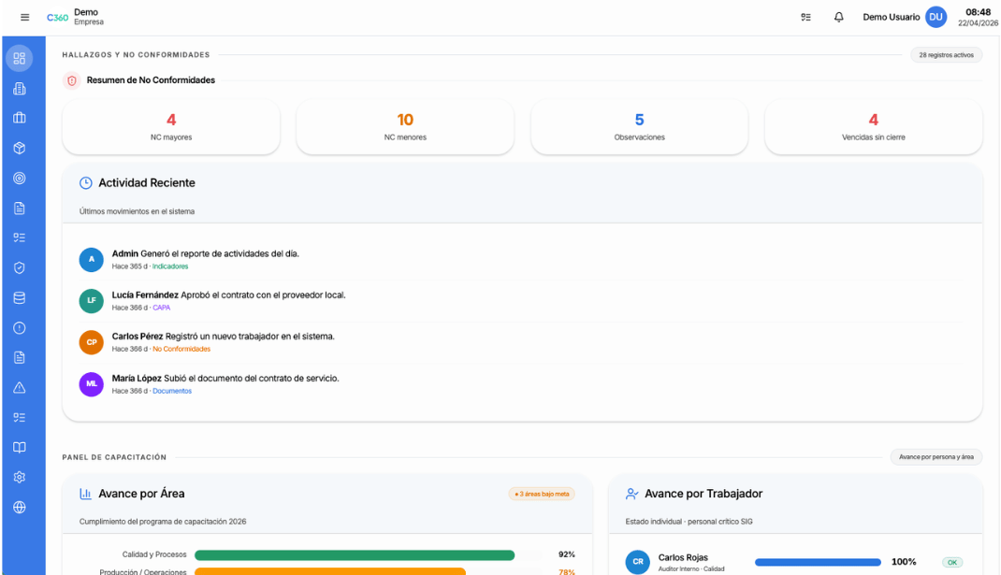The width and height of the screenshot is (1001, 575).
Task: Click the building icon in the sidebar
Action: pyautogui.click(x=20, y=89)
